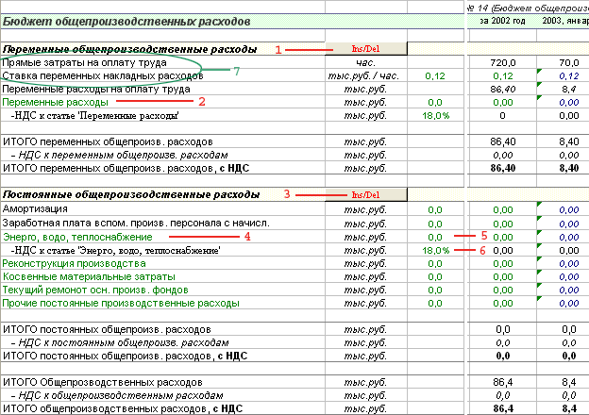Click 'за 2002 год' column header
589x415 pixels.
pyautogui.click(x=502, y=21)
